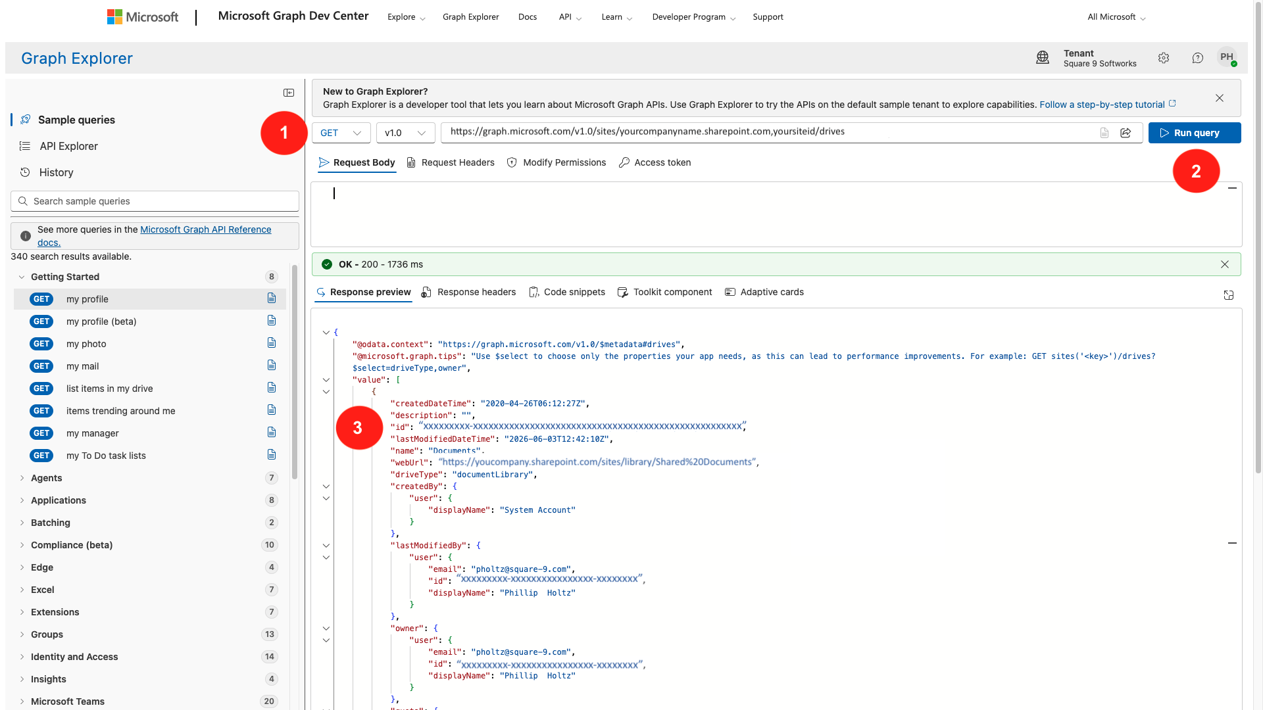Follow the step-by-step tutorial link

[1108, 105]
